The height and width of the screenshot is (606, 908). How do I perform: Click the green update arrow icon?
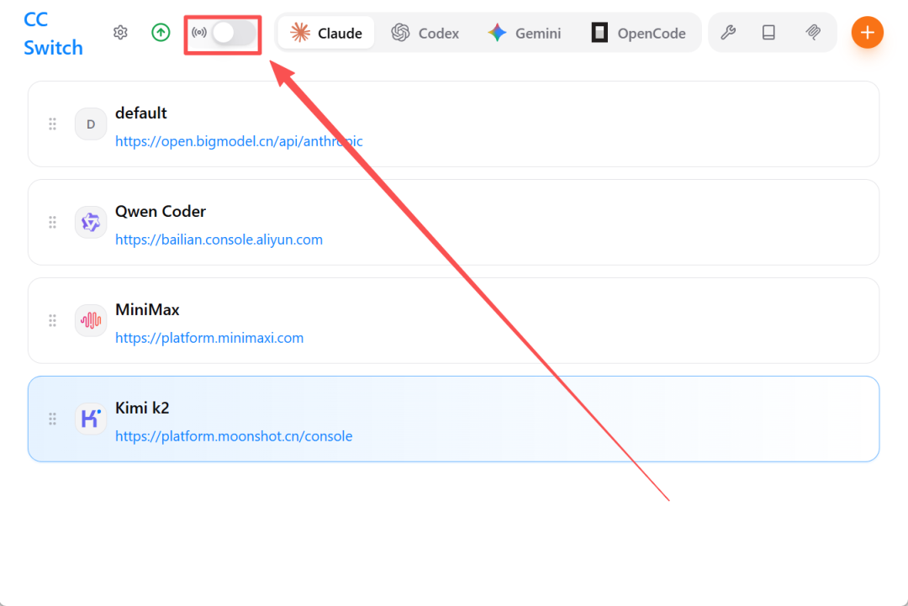point(161,33)
